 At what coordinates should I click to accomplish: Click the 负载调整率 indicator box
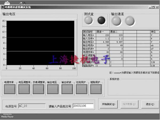click(38, 89)
